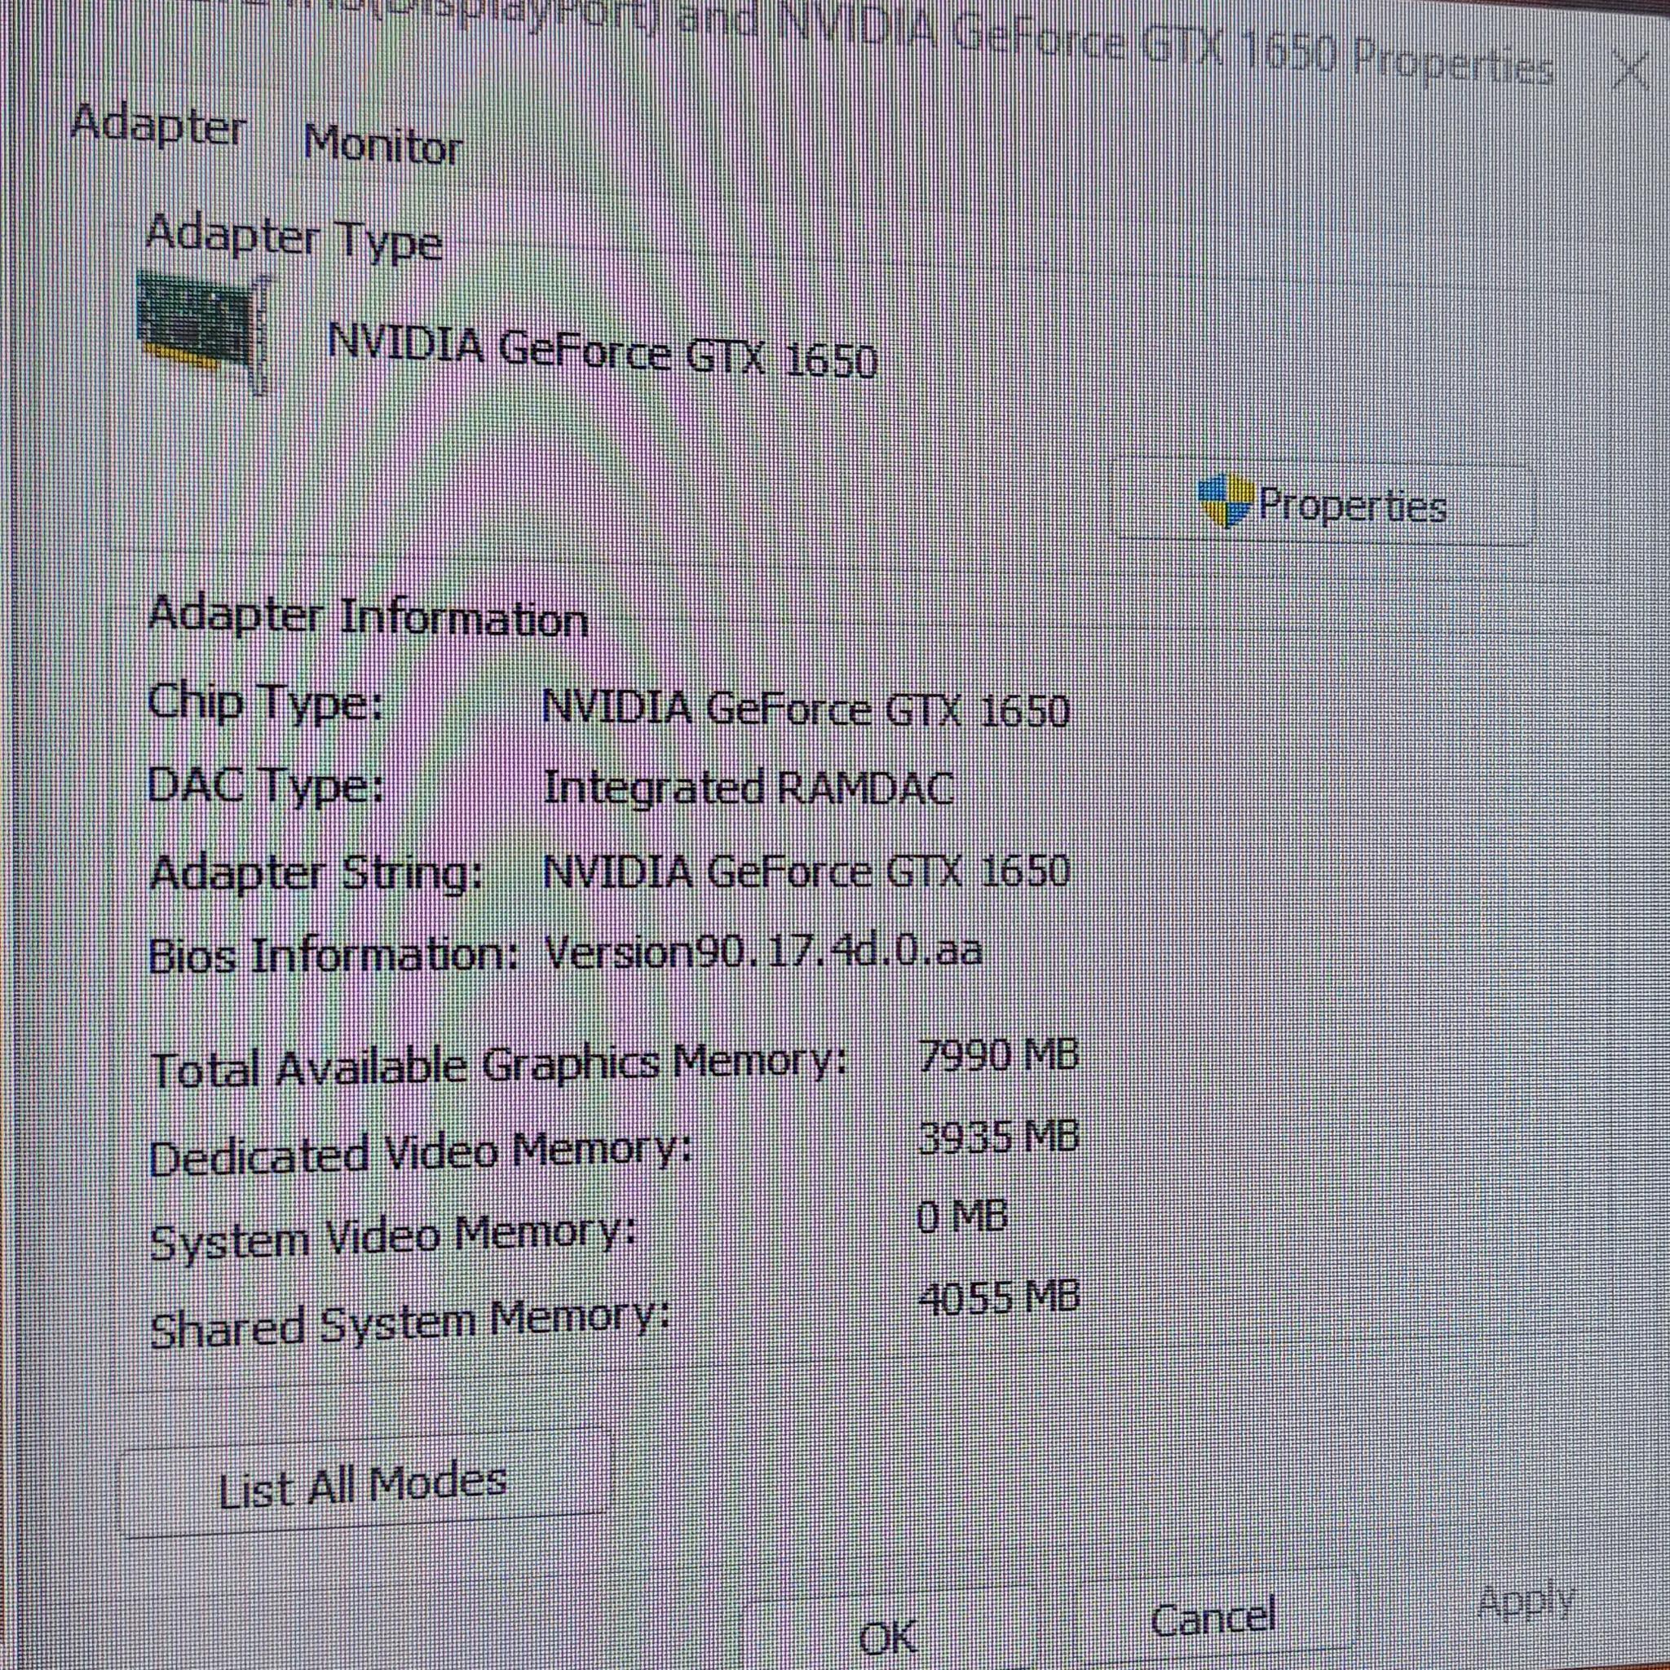The width and height of the screenshot is (1670, 1670).
Task: Click the Shared System Memory label
Action: (409, 1324)
